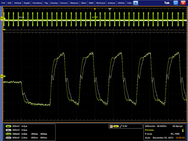Select the R1 reference waveform badge

8,130
